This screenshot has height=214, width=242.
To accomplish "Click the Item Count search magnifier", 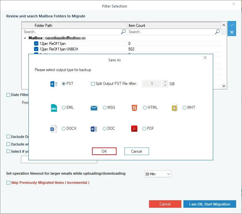I will point(217,32).
